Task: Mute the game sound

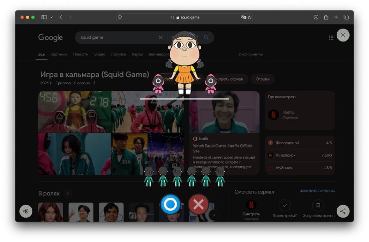Action: 26,211
